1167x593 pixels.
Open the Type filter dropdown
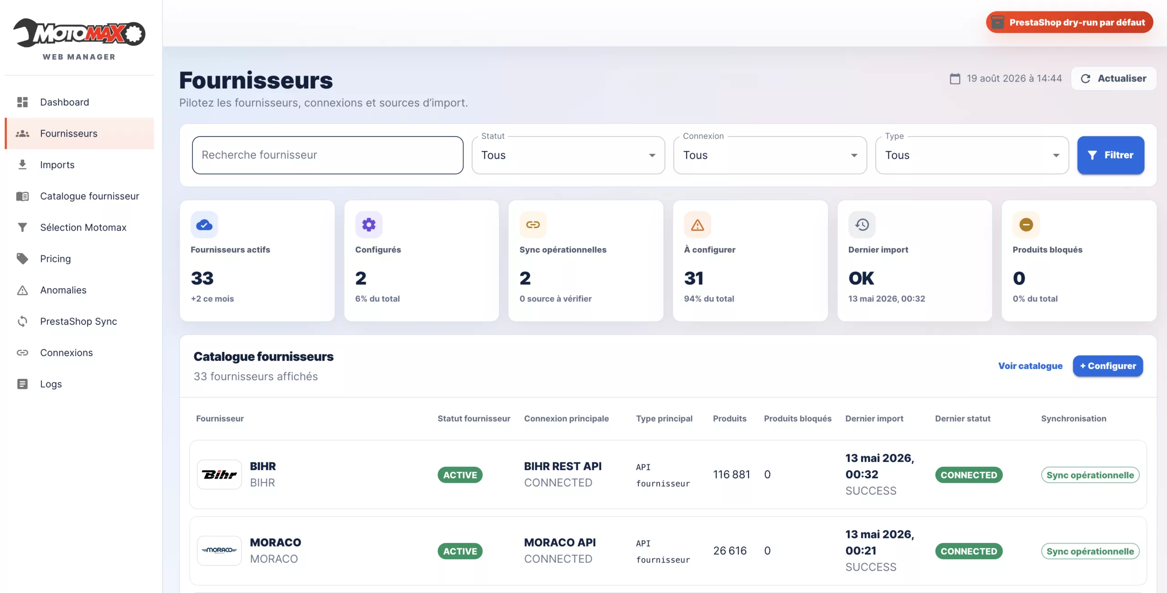[x=972, y=155]
